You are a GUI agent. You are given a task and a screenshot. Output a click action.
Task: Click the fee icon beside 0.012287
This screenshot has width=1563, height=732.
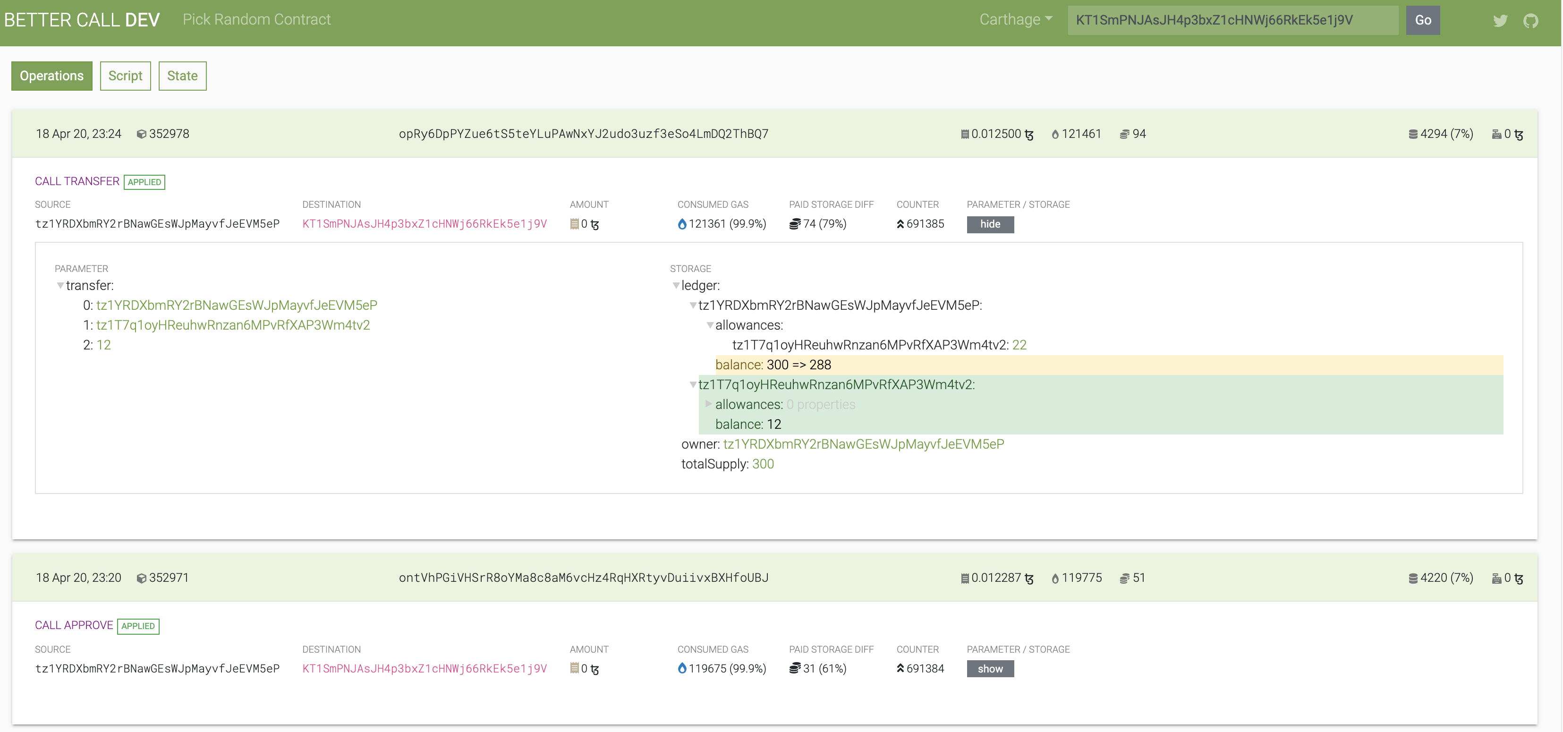pos(965,579)
